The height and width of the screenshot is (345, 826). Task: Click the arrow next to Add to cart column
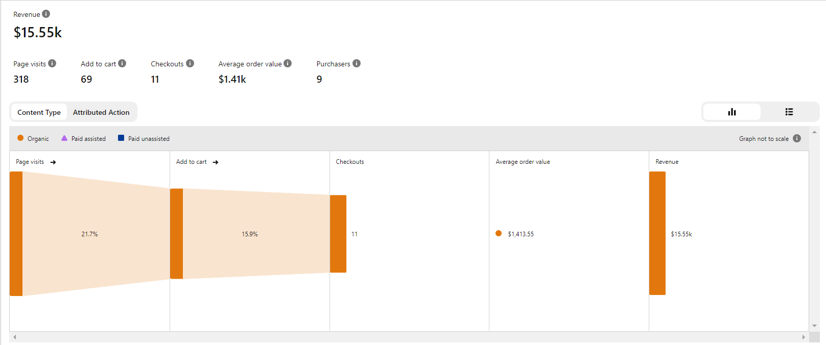(x=216, y=162)
